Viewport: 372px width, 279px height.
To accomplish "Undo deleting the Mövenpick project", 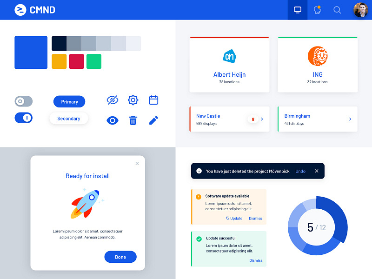I will (x=300, y=171).
